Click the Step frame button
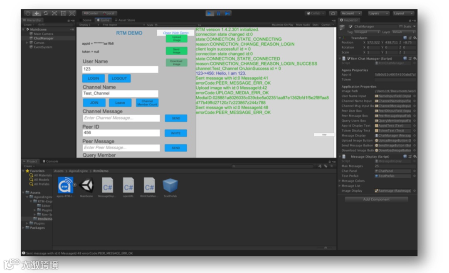Viewport: 449px width, 273px height. tap(227, 13)
